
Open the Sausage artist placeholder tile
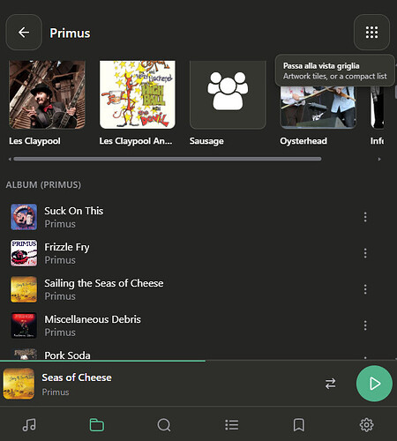tap(228, 94)
